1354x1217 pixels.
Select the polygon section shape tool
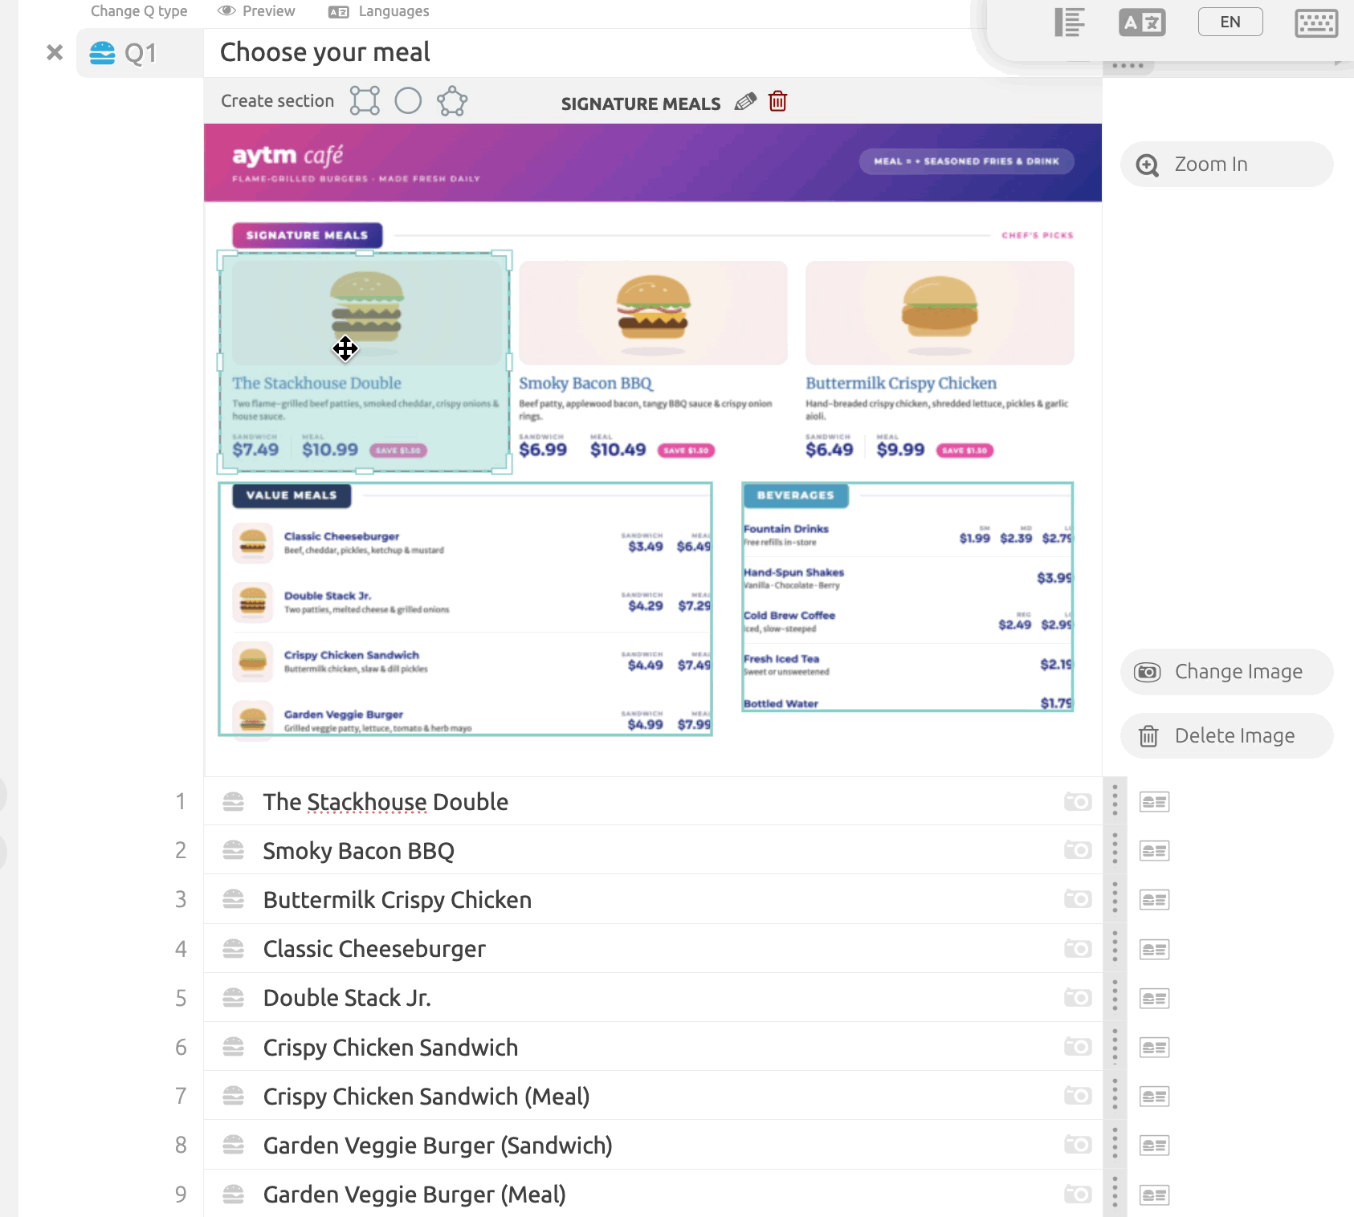click(x=452, y=101)
